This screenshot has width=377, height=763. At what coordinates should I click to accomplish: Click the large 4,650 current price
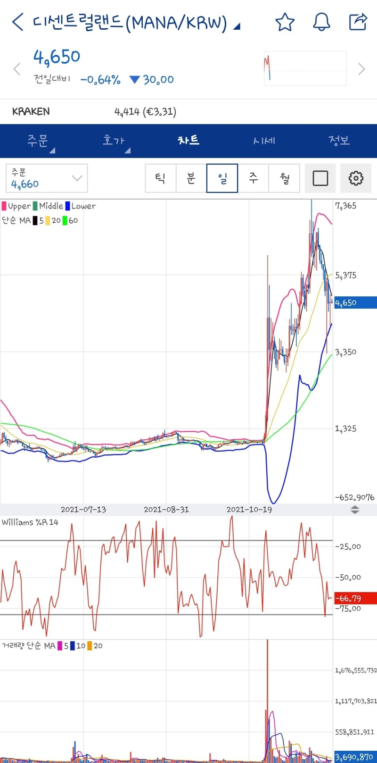(57, 57)
